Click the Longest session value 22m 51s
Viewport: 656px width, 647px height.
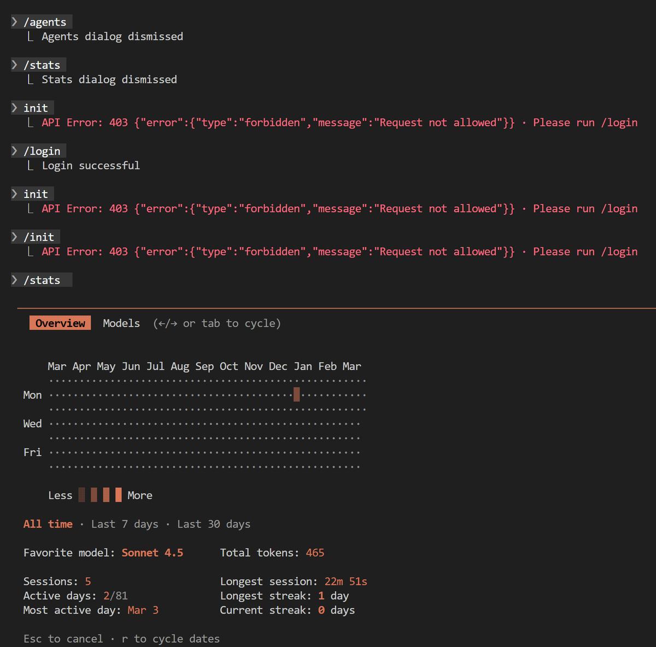[x=346, y=581]
